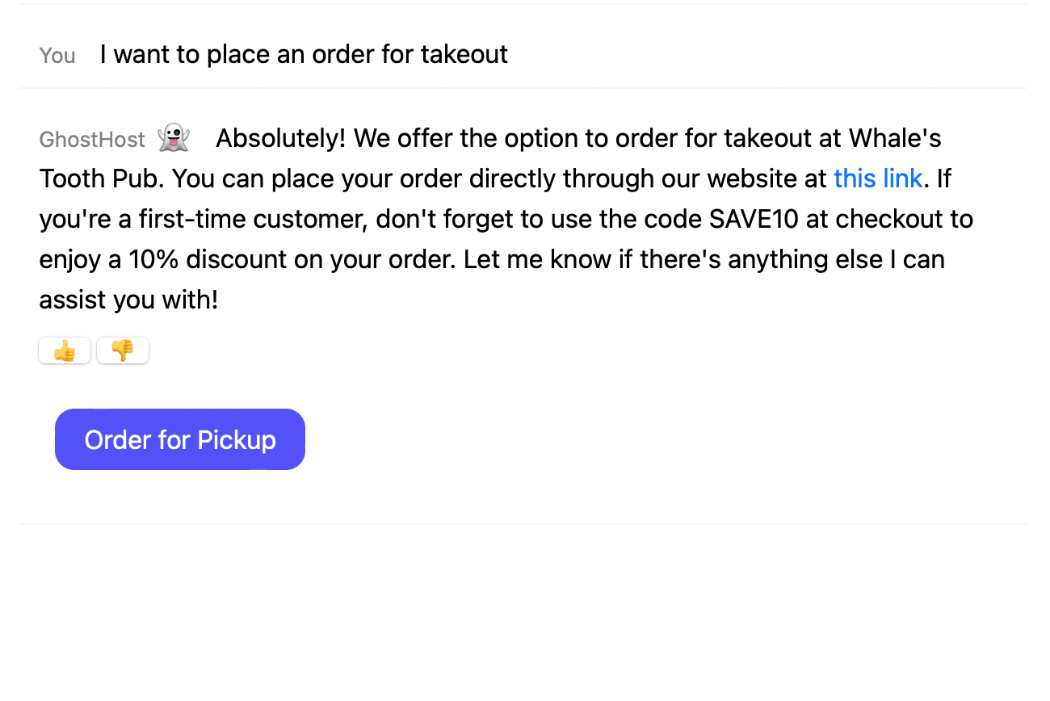The width and height of the screenshot is (1050, 701).
Task: Click the user message about takeout order
Action: [304, 54]
